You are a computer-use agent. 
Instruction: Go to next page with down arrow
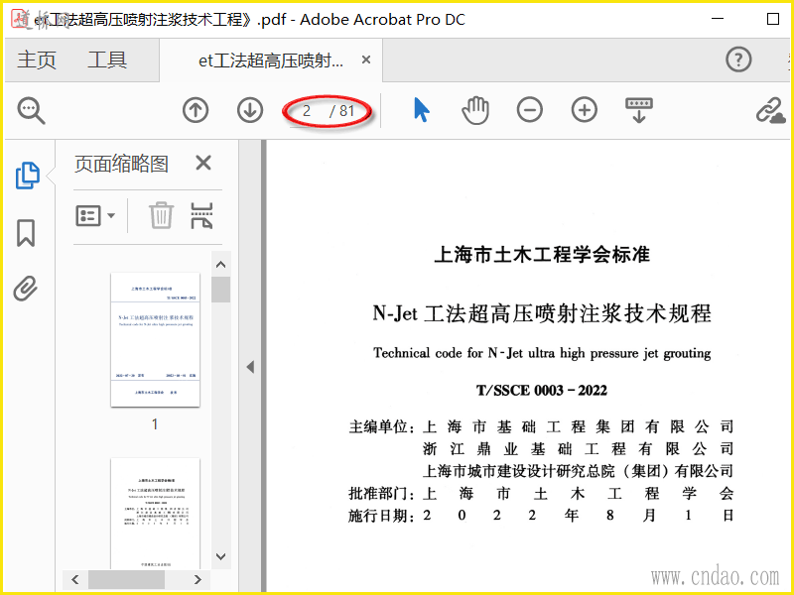[x=250, y=110]
